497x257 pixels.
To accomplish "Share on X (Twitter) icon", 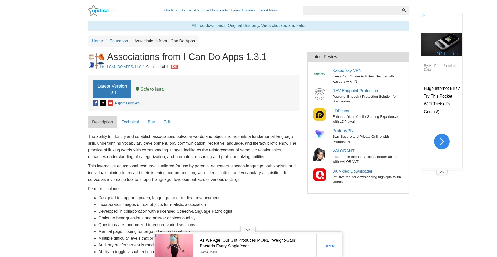I will pos(103,103).
